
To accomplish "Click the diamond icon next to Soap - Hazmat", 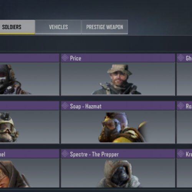I will pyautogui.click(x=65, y=106).
